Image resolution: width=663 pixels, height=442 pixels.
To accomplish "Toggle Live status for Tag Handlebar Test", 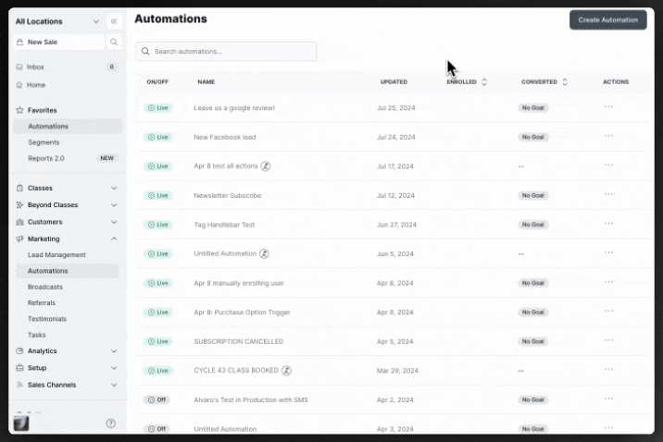I will click(x=157, y=225).
